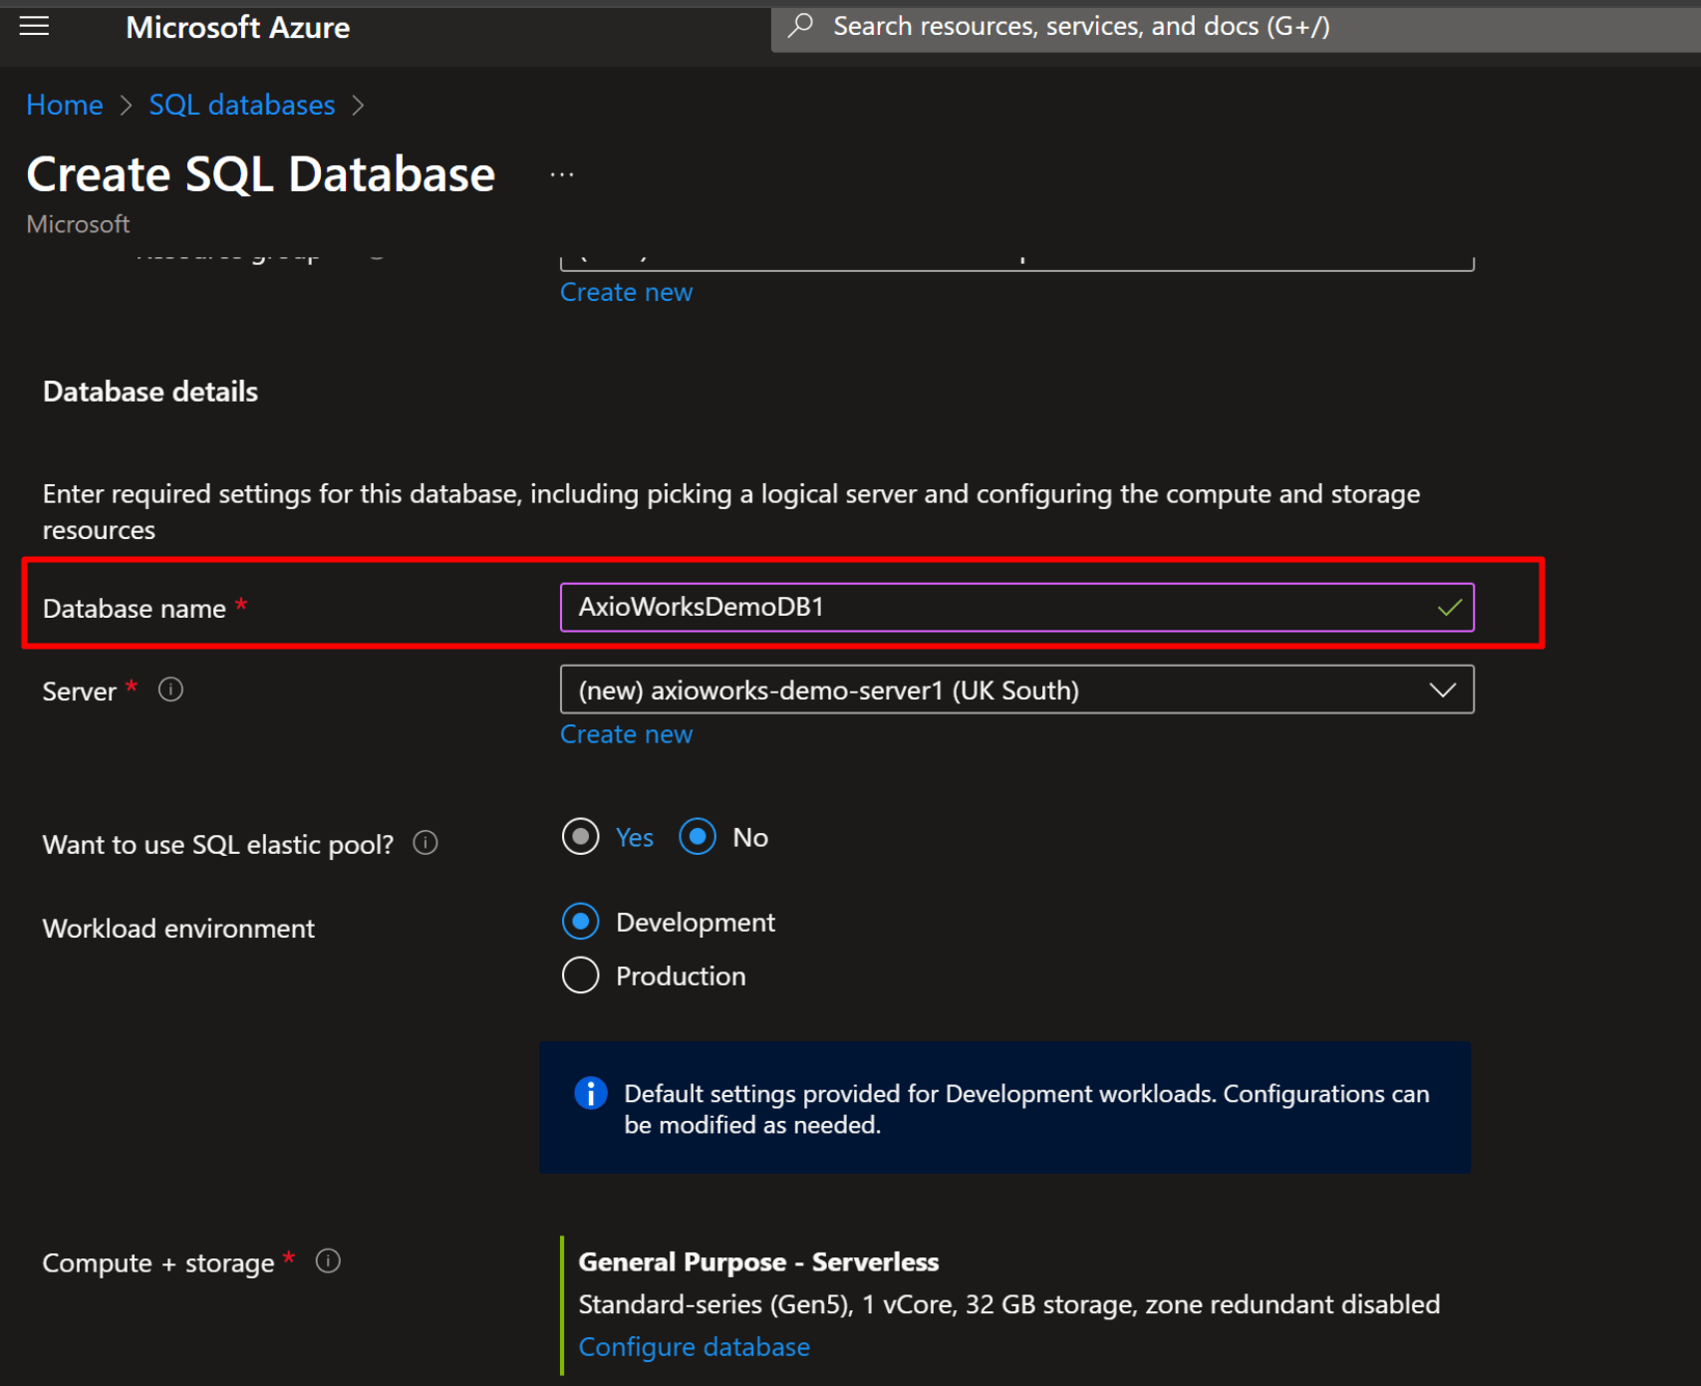
Task: Select the Development workload environment
Action: point(580,921)
